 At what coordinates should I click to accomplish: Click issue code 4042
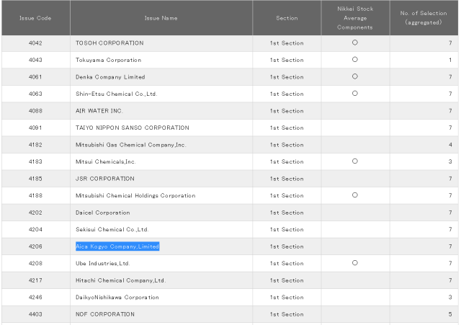tap(35, 43)
